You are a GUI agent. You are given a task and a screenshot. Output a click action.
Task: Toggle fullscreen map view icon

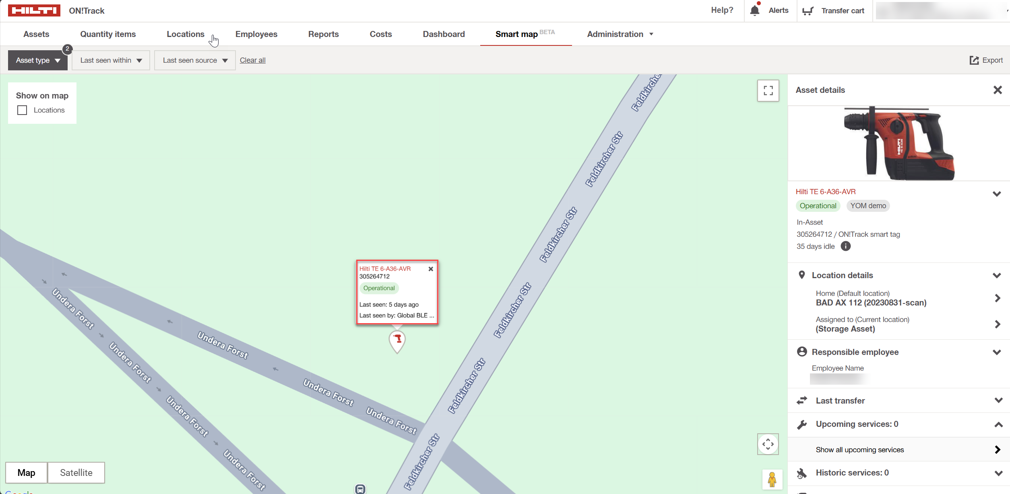tap(768, 90)
